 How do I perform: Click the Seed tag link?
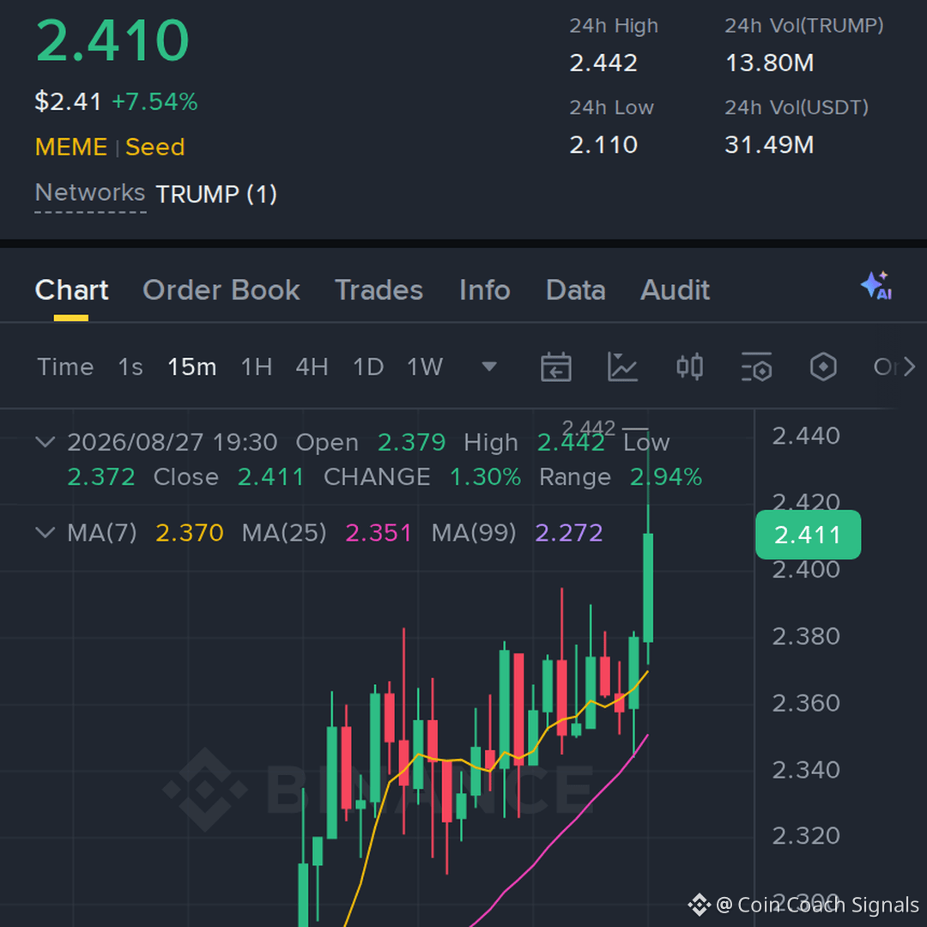click(154, 147)
